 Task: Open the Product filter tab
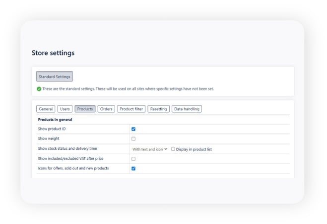point(132,109)
